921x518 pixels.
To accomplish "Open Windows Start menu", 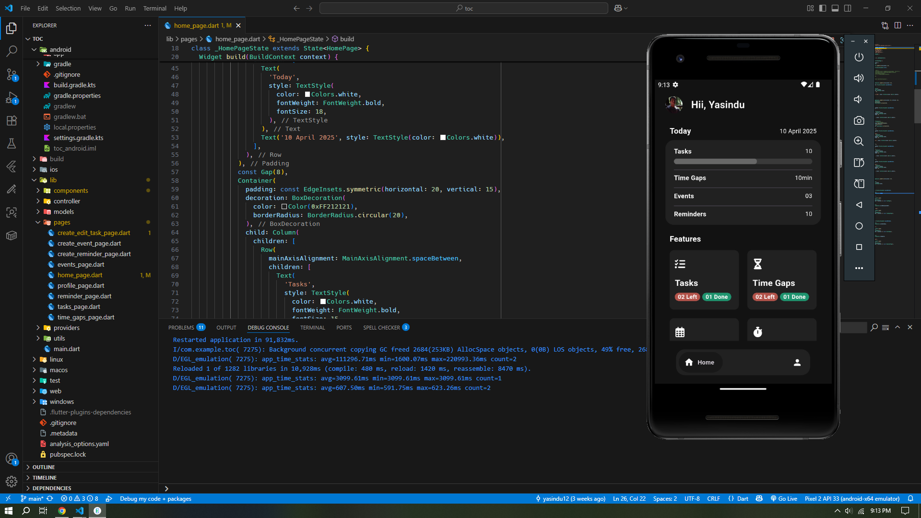I will pyautogui.click(x=8, y=511).
